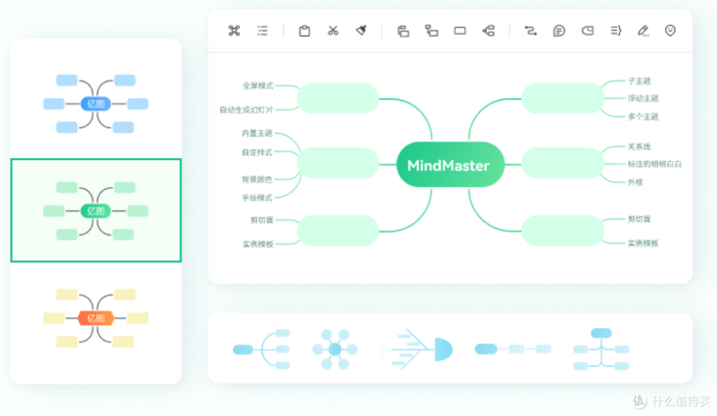Image resolution: width=717 pixels, height=416 pixels.
Task: Click the relationship line arrow icon
Action: click(x=530, y=31)
